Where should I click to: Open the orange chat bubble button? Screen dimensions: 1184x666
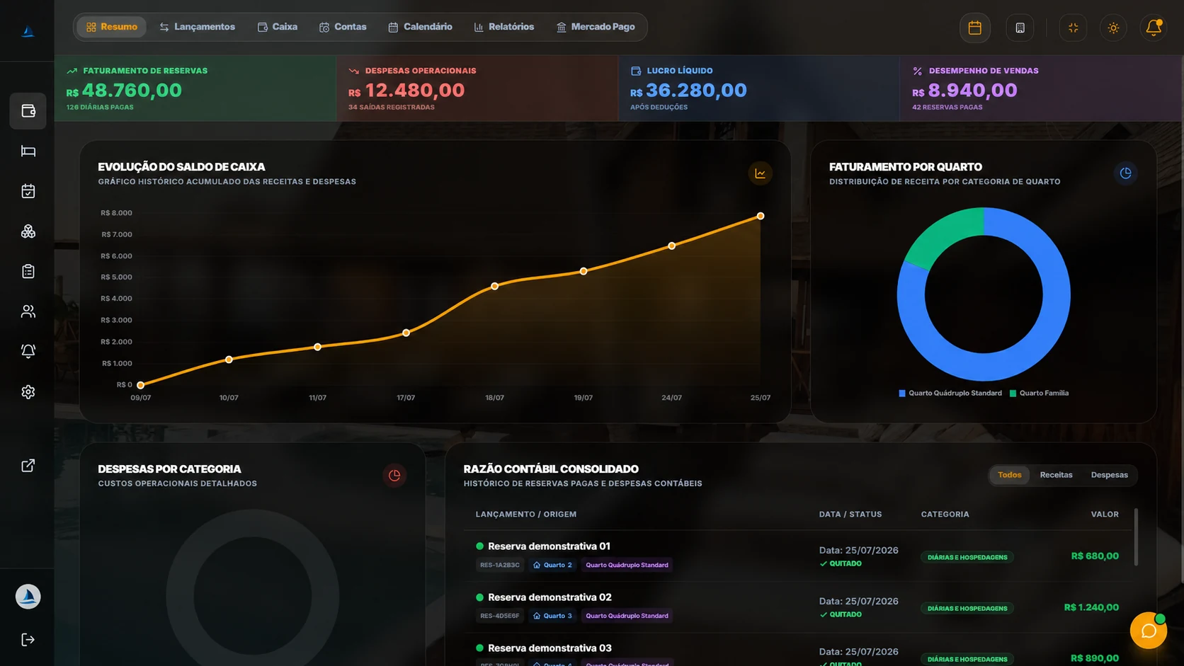pos(1149,631)
